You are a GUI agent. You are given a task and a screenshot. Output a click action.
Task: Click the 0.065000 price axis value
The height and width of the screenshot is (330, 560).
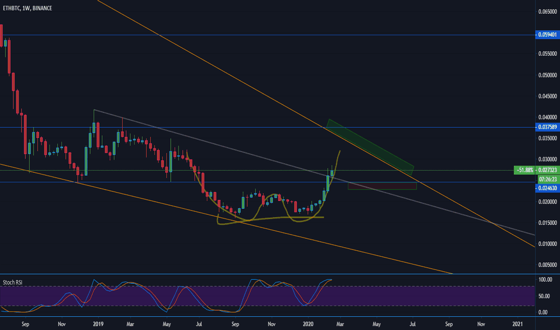coord(547,11)
